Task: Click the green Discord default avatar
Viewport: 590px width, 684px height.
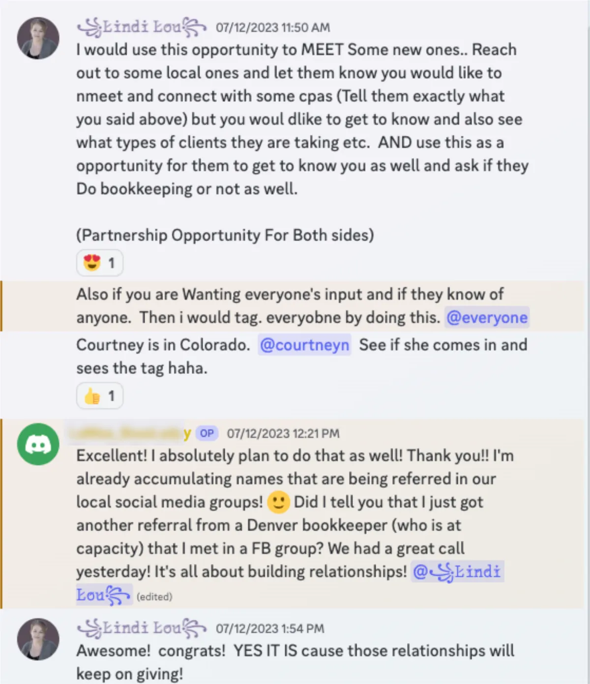Action: click(x=38, y=445)
